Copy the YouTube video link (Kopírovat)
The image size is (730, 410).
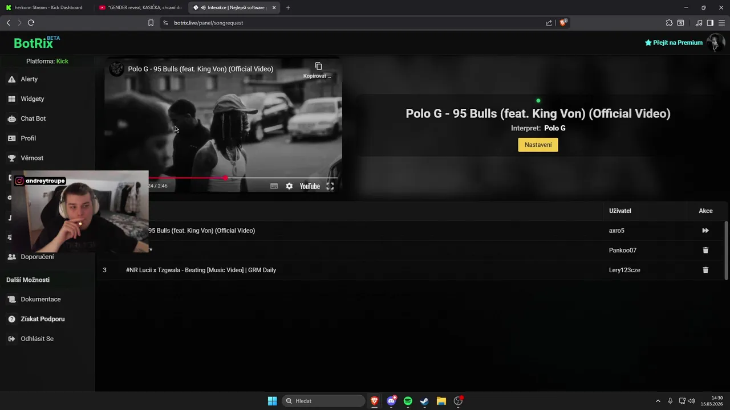pos(318,70)
